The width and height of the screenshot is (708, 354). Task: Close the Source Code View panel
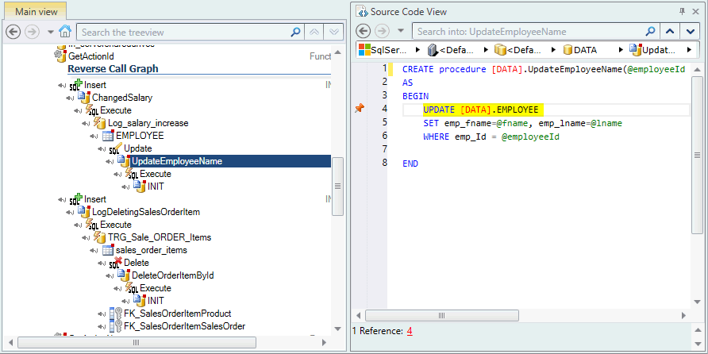pyautogui.click(x=696, y=11)
